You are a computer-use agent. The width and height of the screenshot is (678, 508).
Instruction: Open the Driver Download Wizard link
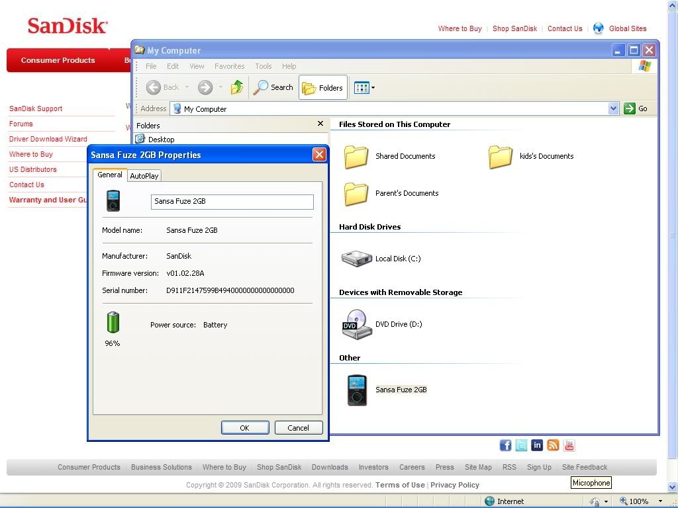coord(48,139)
